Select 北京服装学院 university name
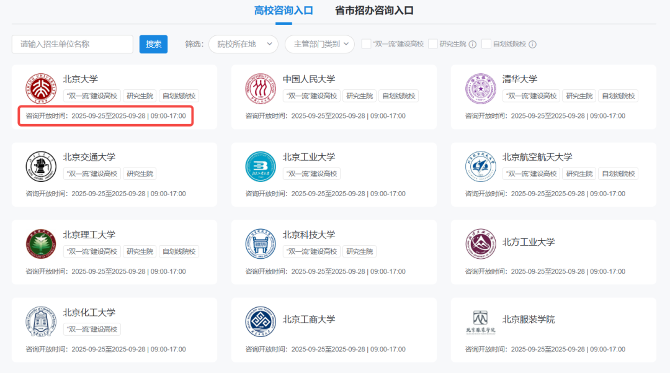Viewport: 670px width, 373px height. pyautogui.click(x=529, y=319)
